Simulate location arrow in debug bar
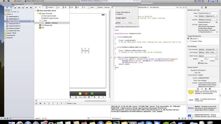Image resolution: width=221 pixels, height=124 pixels. (61, 103)
